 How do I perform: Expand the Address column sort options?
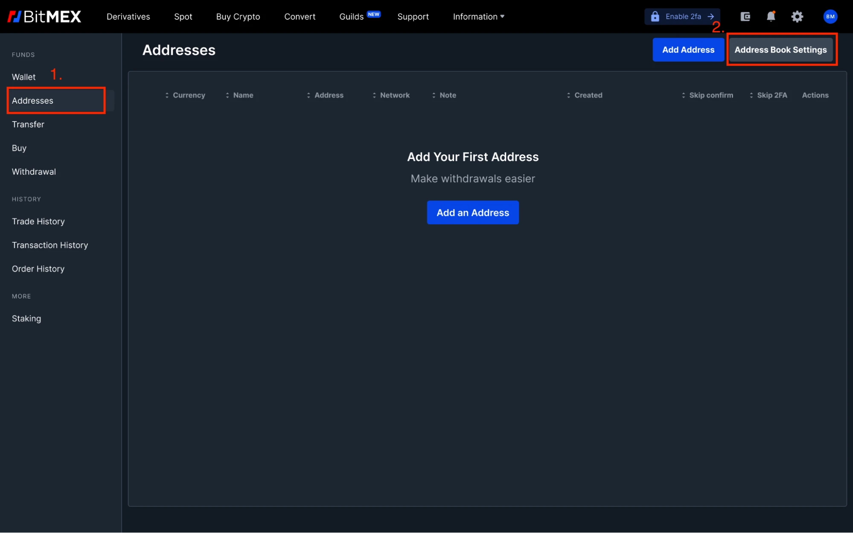309,95
